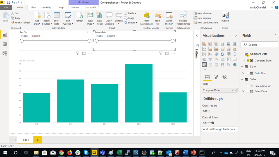Insert a Python visual
Screen dimensions: 279x157
click(x=229, y=65)
